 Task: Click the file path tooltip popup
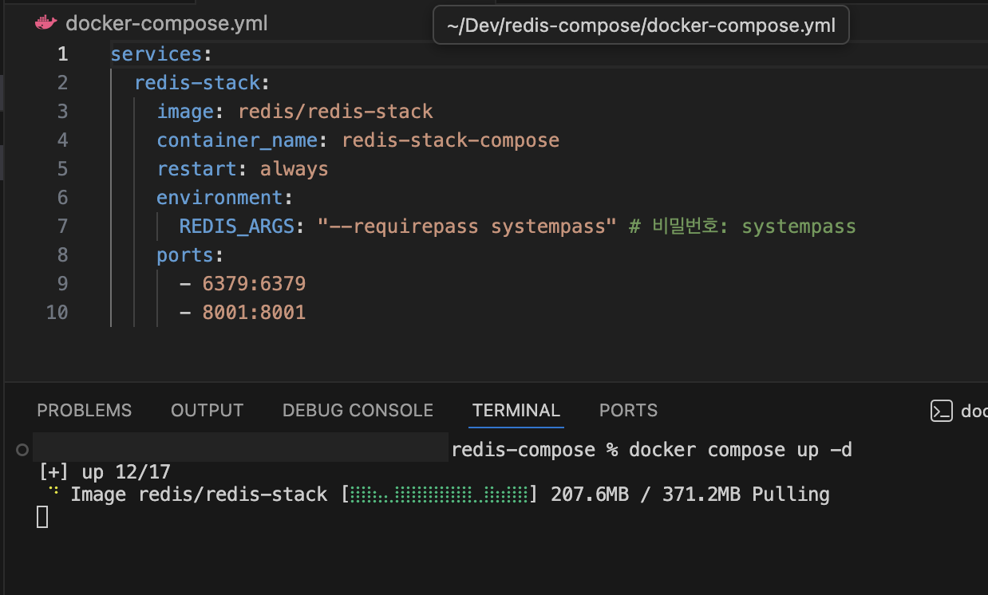point(641,26)
